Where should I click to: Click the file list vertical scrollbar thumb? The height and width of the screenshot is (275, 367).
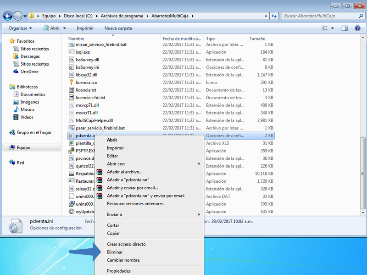pos(363,174)
